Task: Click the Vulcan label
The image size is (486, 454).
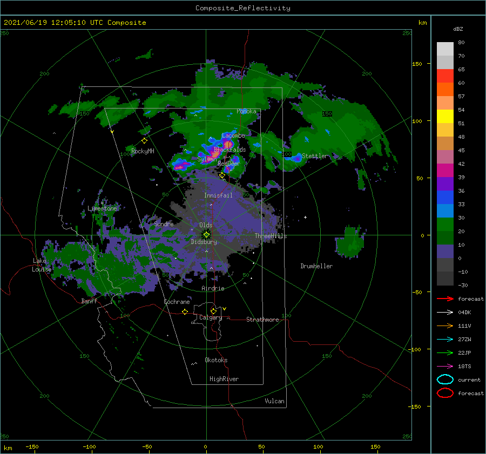Action: [x=275, y=401]
